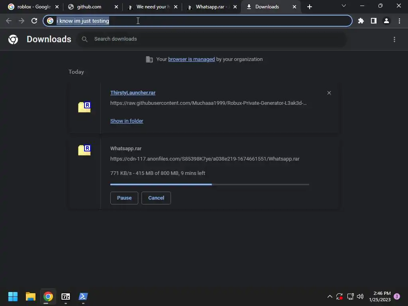
Task: Remove ThirstyLauncher.rar from the list
Action: point(329,93)
